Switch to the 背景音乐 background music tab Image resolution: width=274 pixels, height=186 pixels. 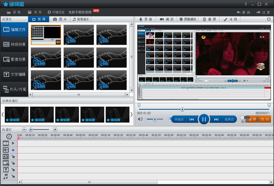(81, 19)
